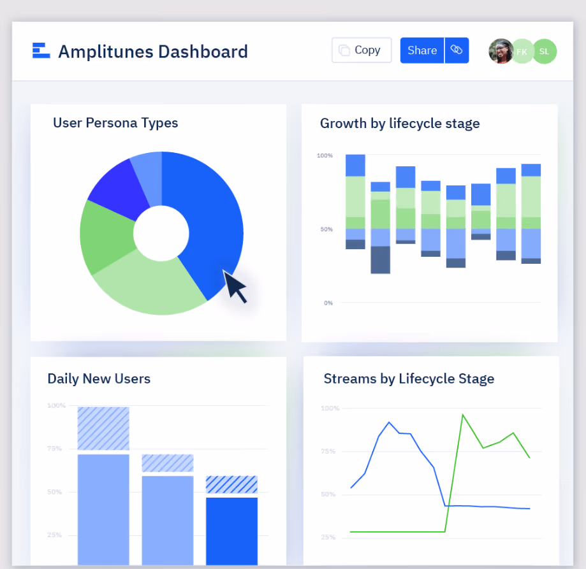Open the Daily New Users chart title

(x=99, y=378)
